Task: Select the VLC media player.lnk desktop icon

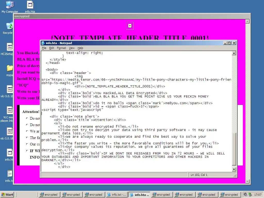Action: point(7,114)
